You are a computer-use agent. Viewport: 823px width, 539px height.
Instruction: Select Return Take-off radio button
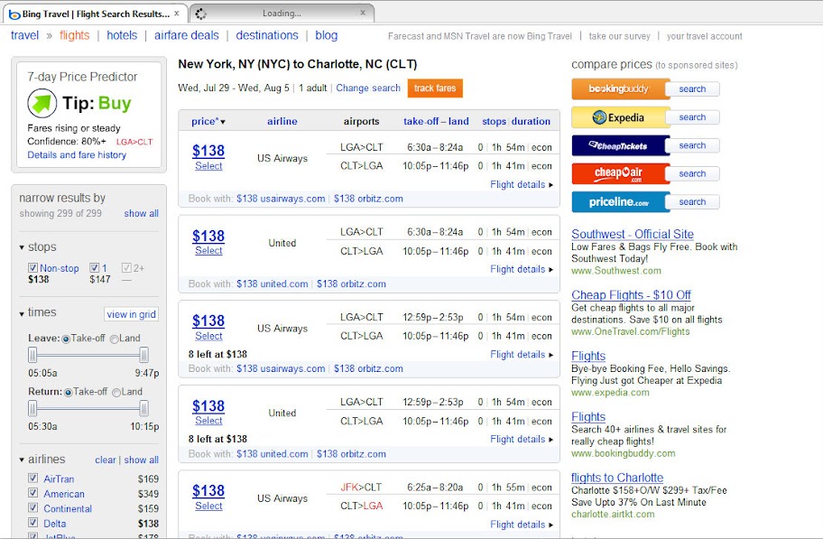click(69, 393)
